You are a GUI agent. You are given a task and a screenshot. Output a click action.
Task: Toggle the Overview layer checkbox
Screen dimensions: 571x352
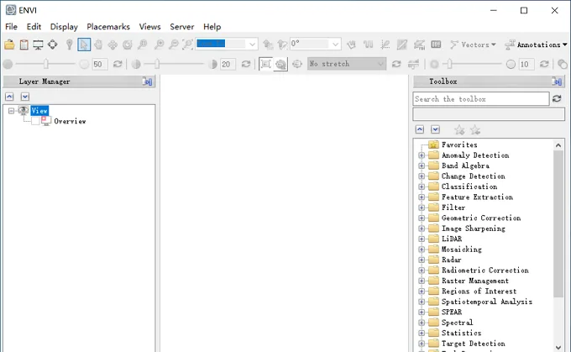[35, 121]
